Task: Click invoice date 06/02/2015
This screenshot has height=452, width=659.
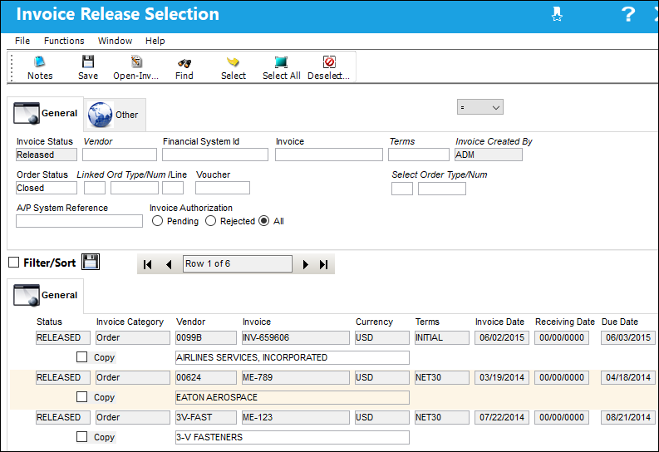Action: (502, 337)
